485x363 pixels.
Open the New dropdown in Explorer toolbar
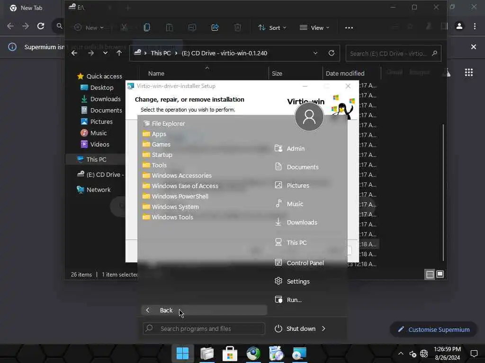tap(89, 28)
